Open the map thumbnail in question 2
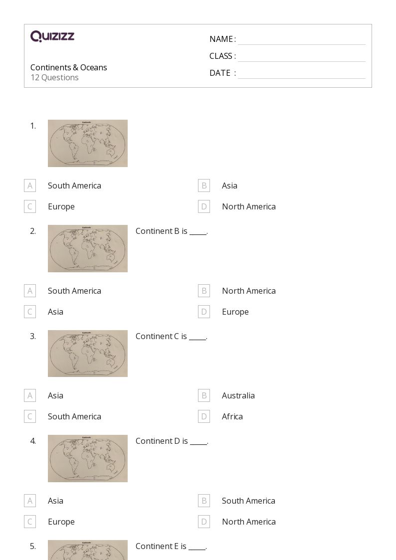396x560 pixels. pos(88,248)
